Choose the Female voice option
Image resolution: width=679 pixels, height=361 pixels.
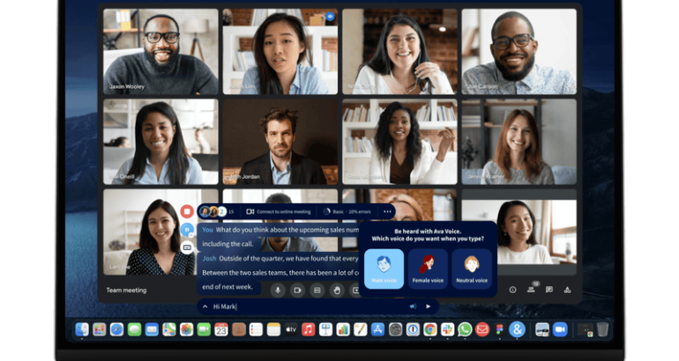pos(427,269)
